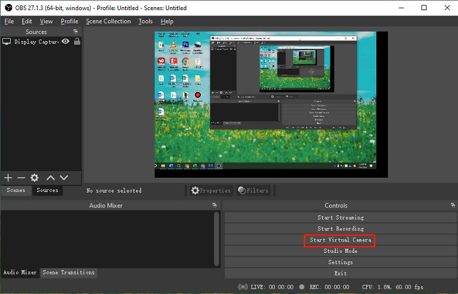Open the View menu
This screenshot has width=458, height=294.
tap(46, 21)
